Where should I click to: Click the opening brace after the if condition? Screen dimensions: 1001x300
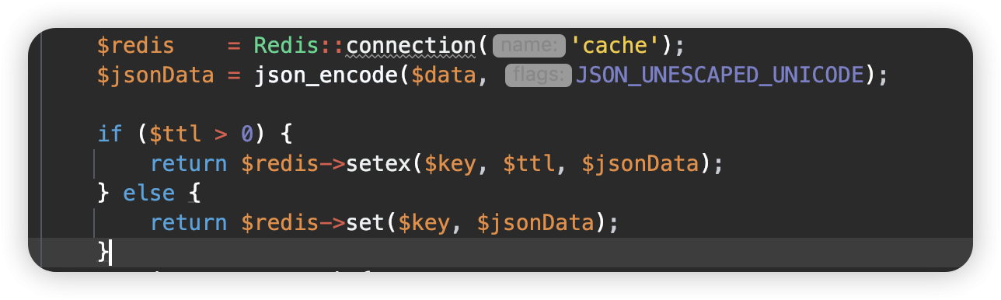click(285, 134)
